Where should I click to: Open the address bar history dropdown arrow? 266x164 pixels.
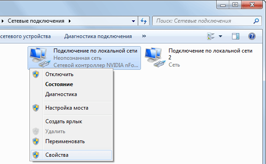point(133,21)
